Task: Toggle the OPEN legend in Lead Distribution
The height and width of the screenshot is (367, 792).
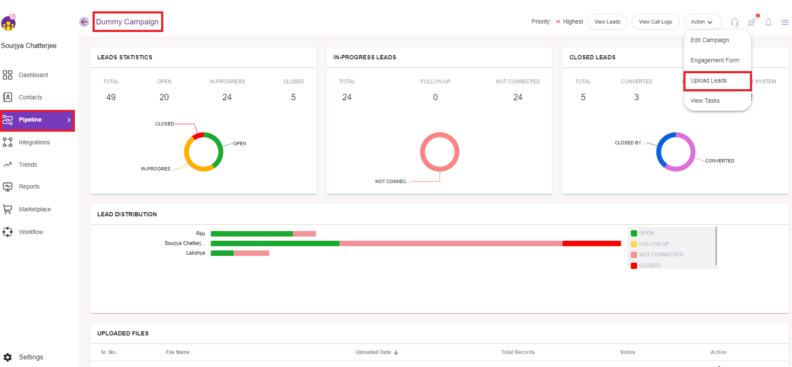Action: pos(646,233)
